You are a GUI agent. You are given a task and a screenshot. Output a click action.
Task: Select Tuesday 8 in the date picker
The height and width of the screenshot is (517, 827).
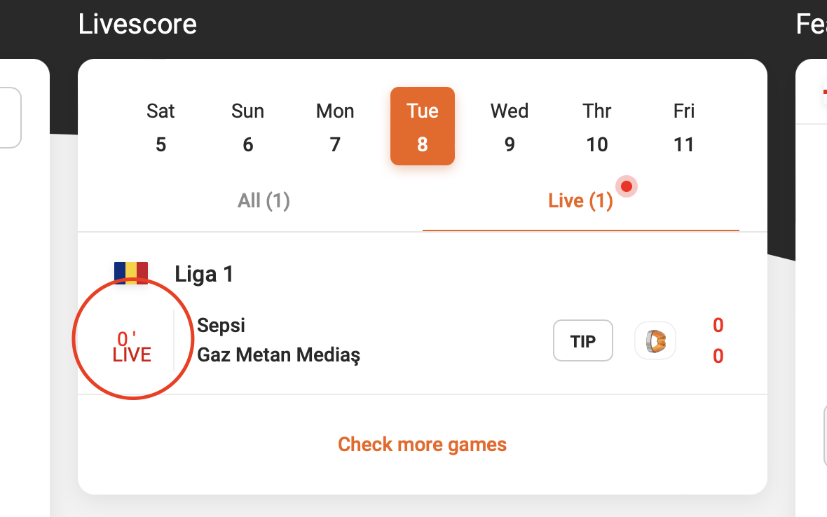[x=422, y=126]
